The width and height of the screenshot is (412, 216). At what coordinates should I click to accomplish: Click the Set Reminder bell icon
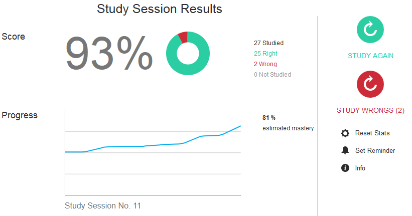tap(345, 150)
